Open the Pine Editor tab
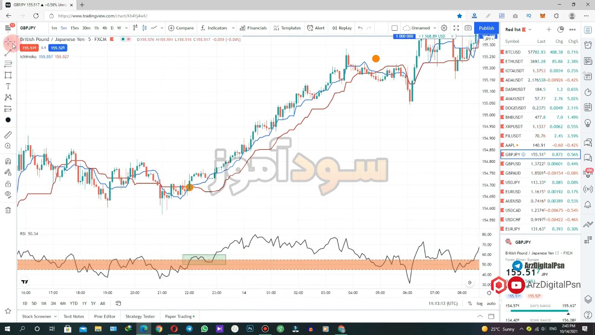The height and width of the screenshot is (335, 595). pyautogui.click(x=105, y=316)
